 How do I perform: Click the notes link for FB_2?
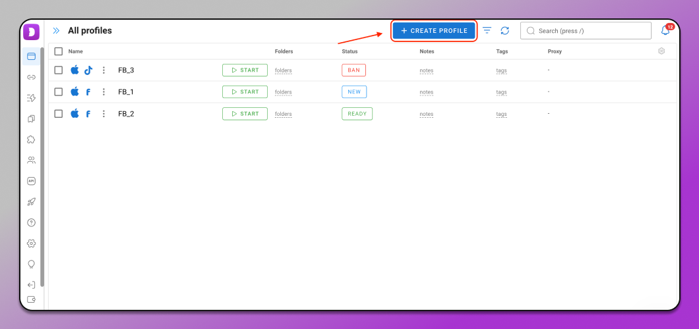coord(427,114)
